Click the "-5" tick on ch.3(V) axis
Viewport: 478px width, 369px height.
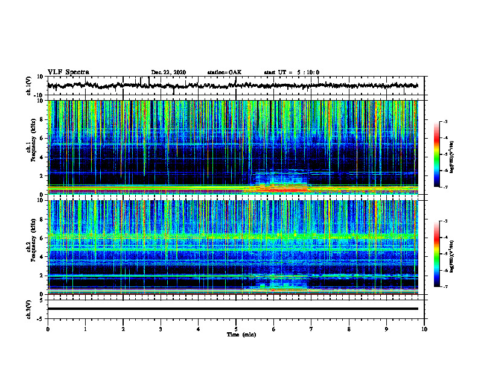pyautogui.click(x=40, y=319)
